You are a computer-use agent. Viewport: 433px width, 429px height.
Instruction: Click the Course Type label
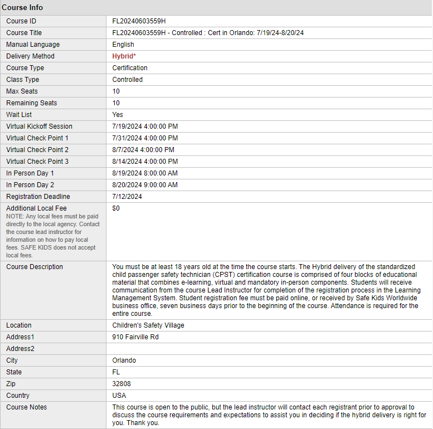click(25, 68)
